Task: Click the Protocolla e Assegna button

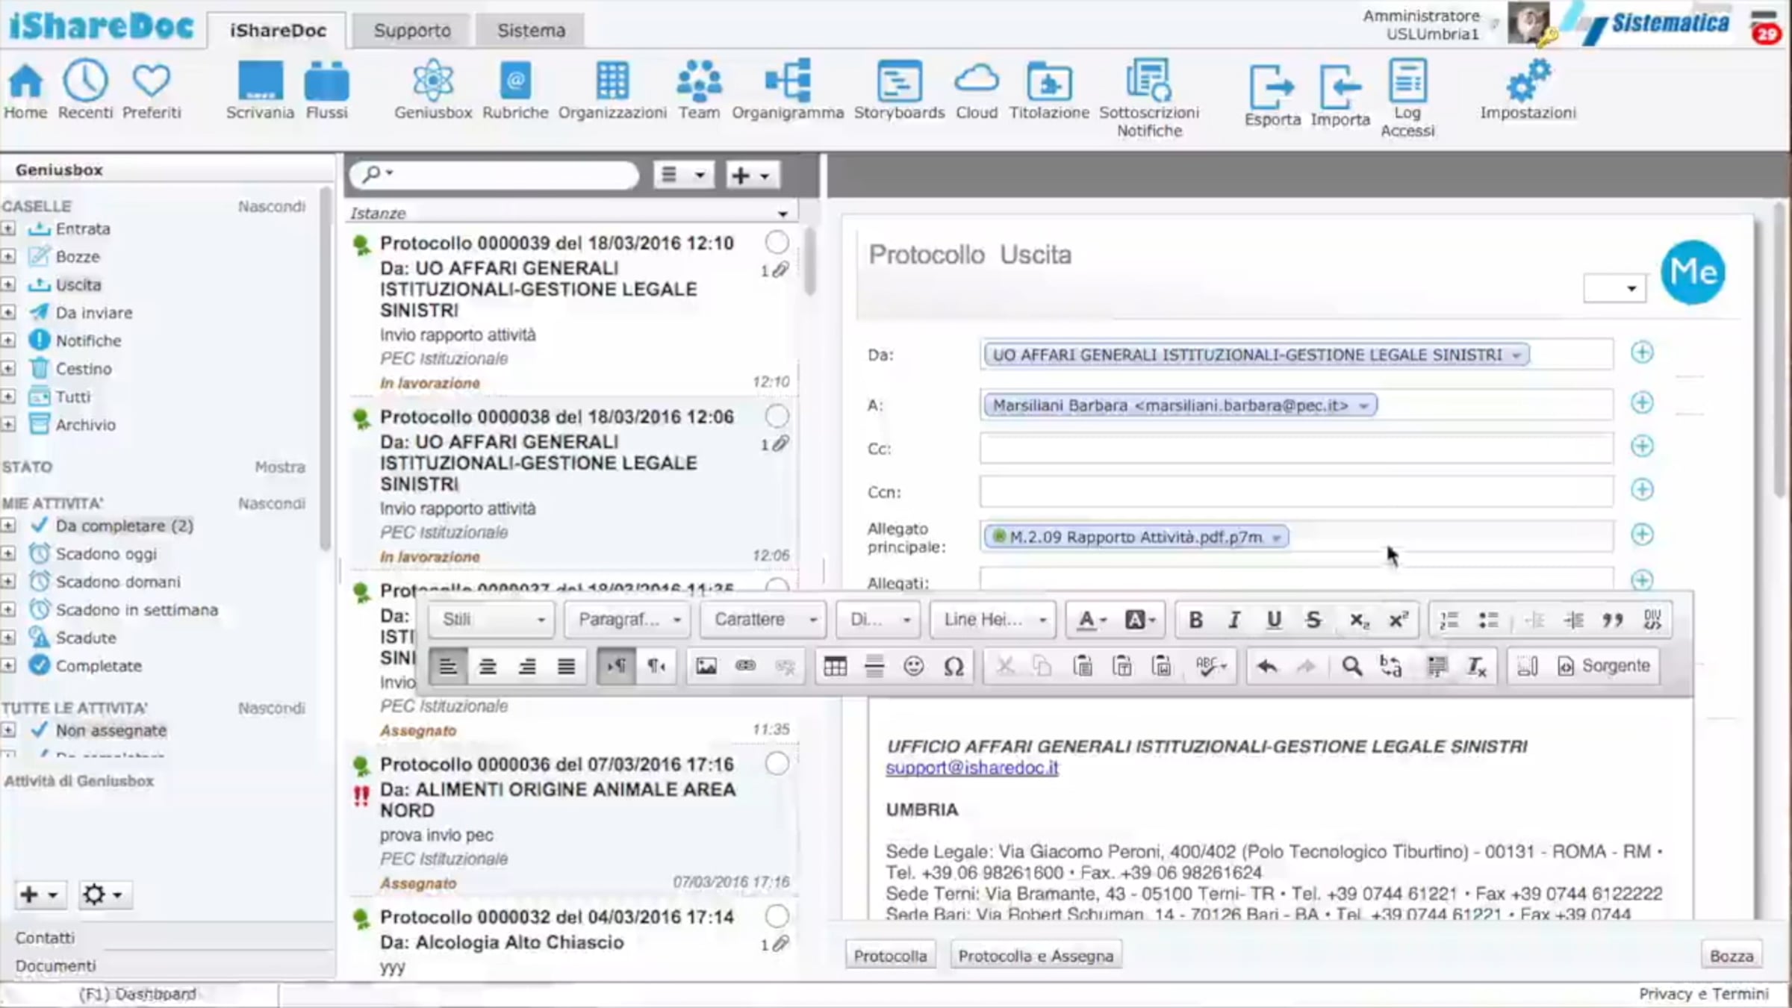Action: click(1035, 956)
